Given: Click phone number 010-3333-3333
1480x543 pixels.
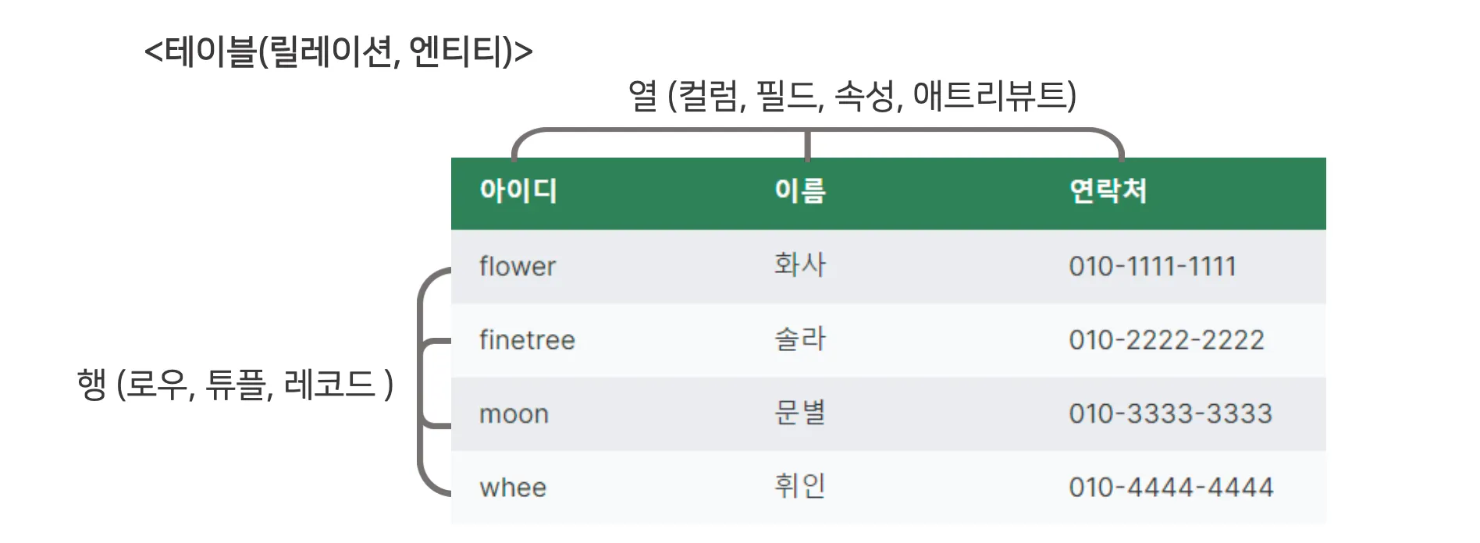Looking at the screenshot, I should coord(1170,413).
